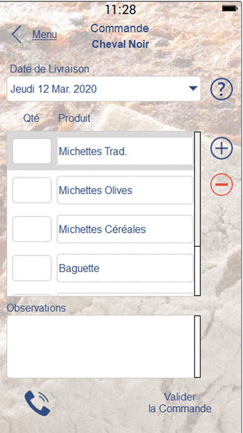Expand the delivery date dropdown arrow

pos(193,88)
